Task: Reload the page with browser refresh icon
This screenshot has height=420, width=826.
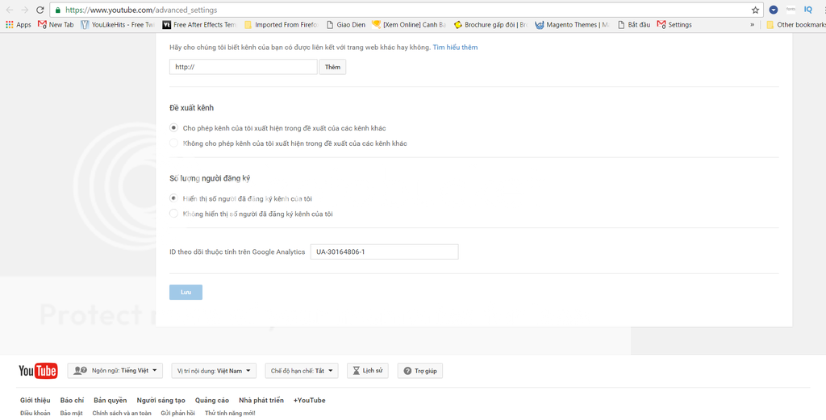Action: pyautogui.click(x=40, y=10)
